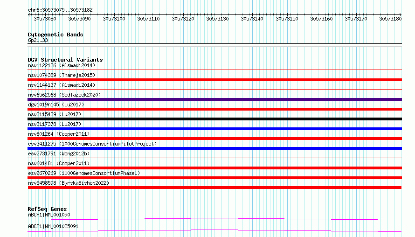Open gene ABCF1|NM_001090 label
Viewport: 415px width, 237px height.
[x=49, y=215]
